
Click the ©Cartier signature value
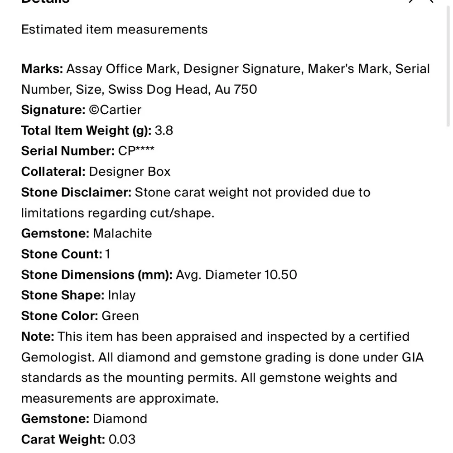pos(116,110)
